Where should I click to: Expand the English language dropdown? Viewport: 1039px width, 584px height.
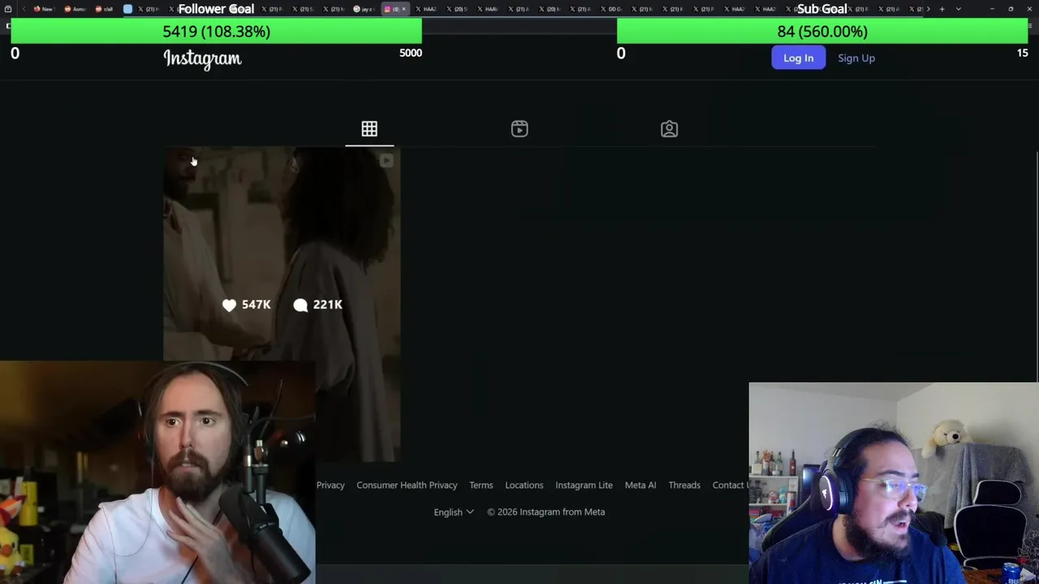[454, 512]
